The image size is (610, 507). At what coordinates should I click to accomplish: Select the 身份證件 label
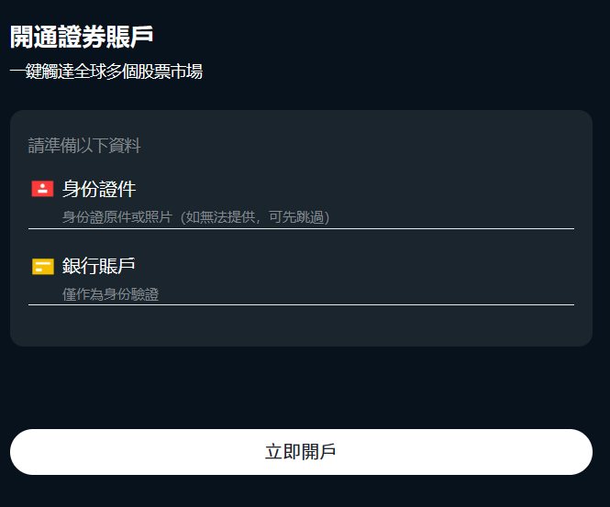(99, 190)
